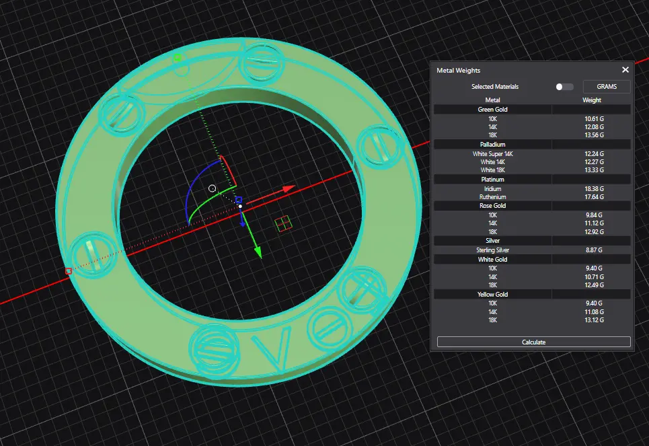Select the Green Gold category row
Image resolution: width=649 pixels, height=446 pixels.
click(x=532, y=110)
